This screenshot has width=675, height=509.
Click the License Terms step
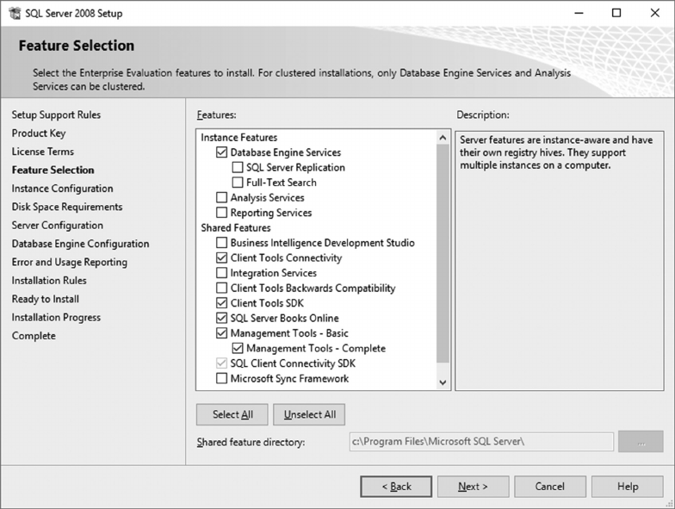click(43, 152)
